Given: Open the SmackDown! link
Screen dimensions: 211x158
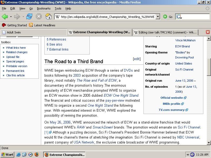Looking at the screenshot, I should (x=103, y=127).
